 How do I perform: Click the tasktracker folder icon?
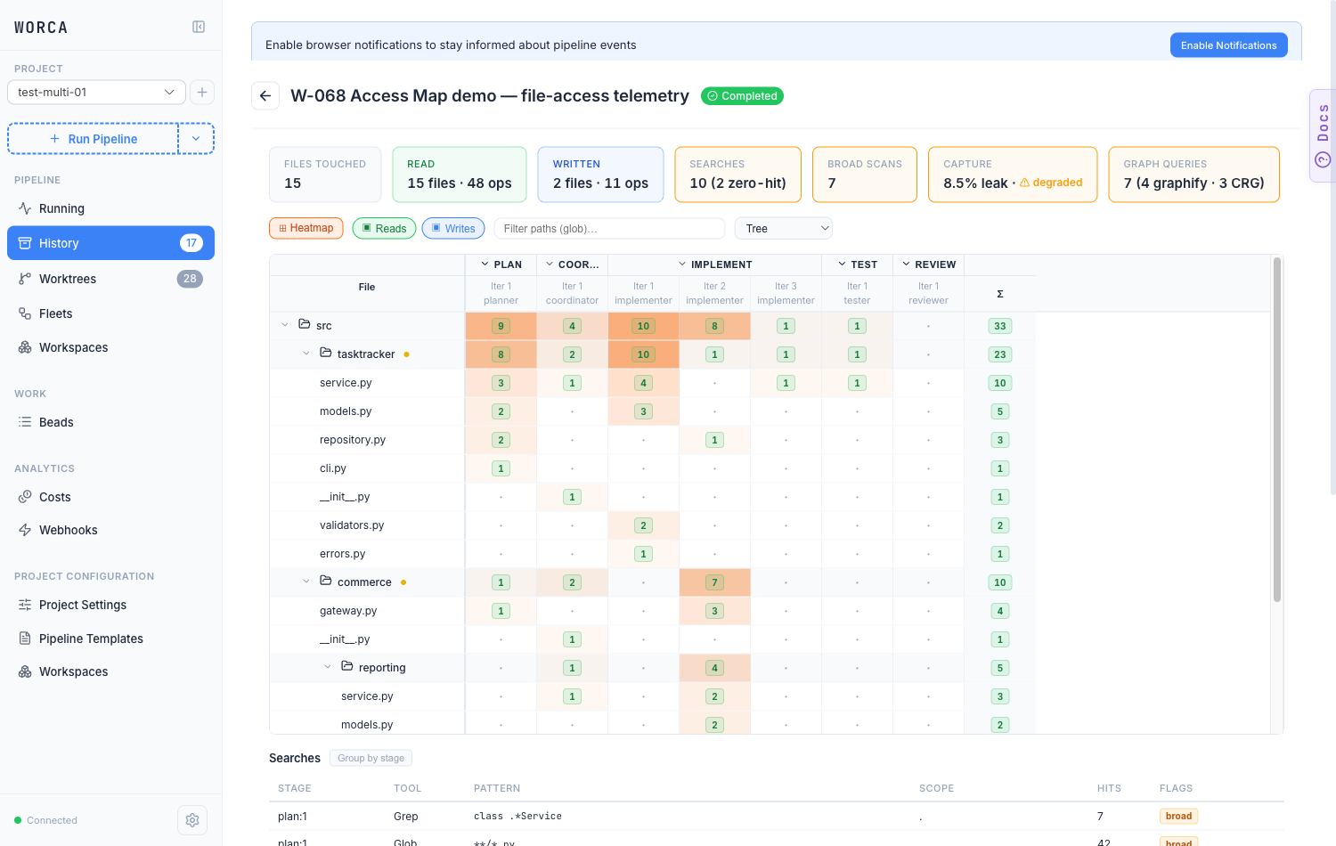[x=326, y=353]
